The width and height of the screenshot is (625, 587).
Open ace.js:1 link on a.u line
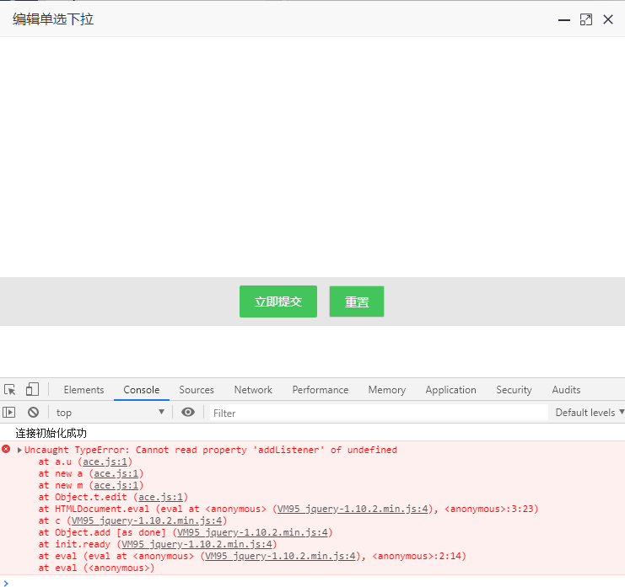coord(105,462)
